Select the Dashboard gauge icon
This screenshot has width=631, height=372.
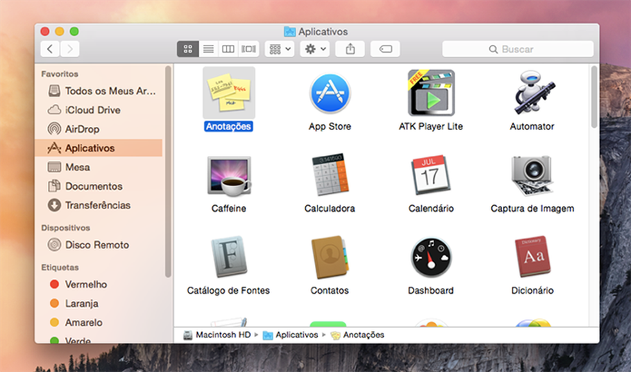[431, 258]
